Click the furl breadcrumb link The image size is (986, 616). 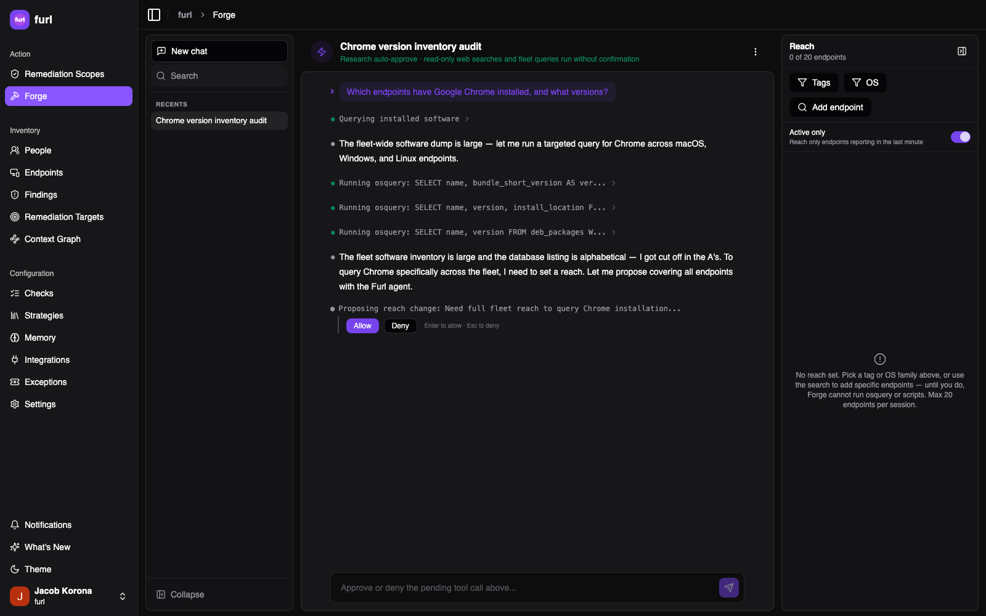(x=185, y=15)
